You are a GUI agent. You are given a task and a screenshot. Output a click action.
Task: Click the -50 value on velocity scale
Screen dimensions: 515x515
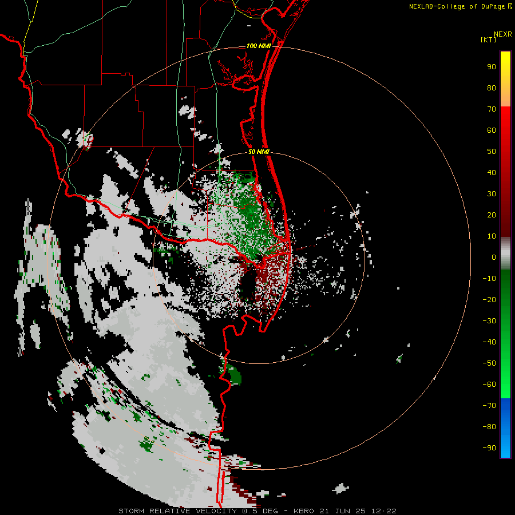(x=489, y=363)
